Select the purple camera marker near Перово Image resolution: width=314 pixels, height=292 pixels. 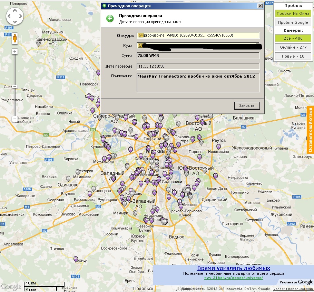(200, 157)
